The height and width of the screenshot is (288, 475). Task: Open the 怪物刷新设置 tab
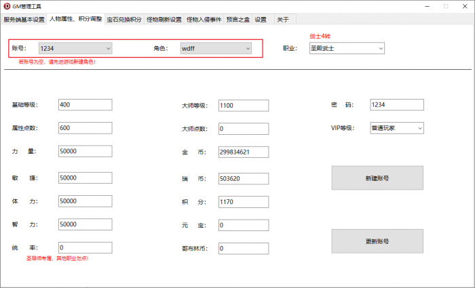click(x=164, y=20)
